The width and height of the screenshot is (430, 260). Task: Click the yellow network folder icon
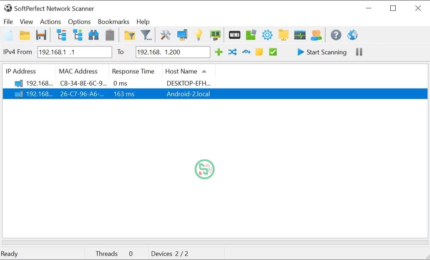click(284, 35)
